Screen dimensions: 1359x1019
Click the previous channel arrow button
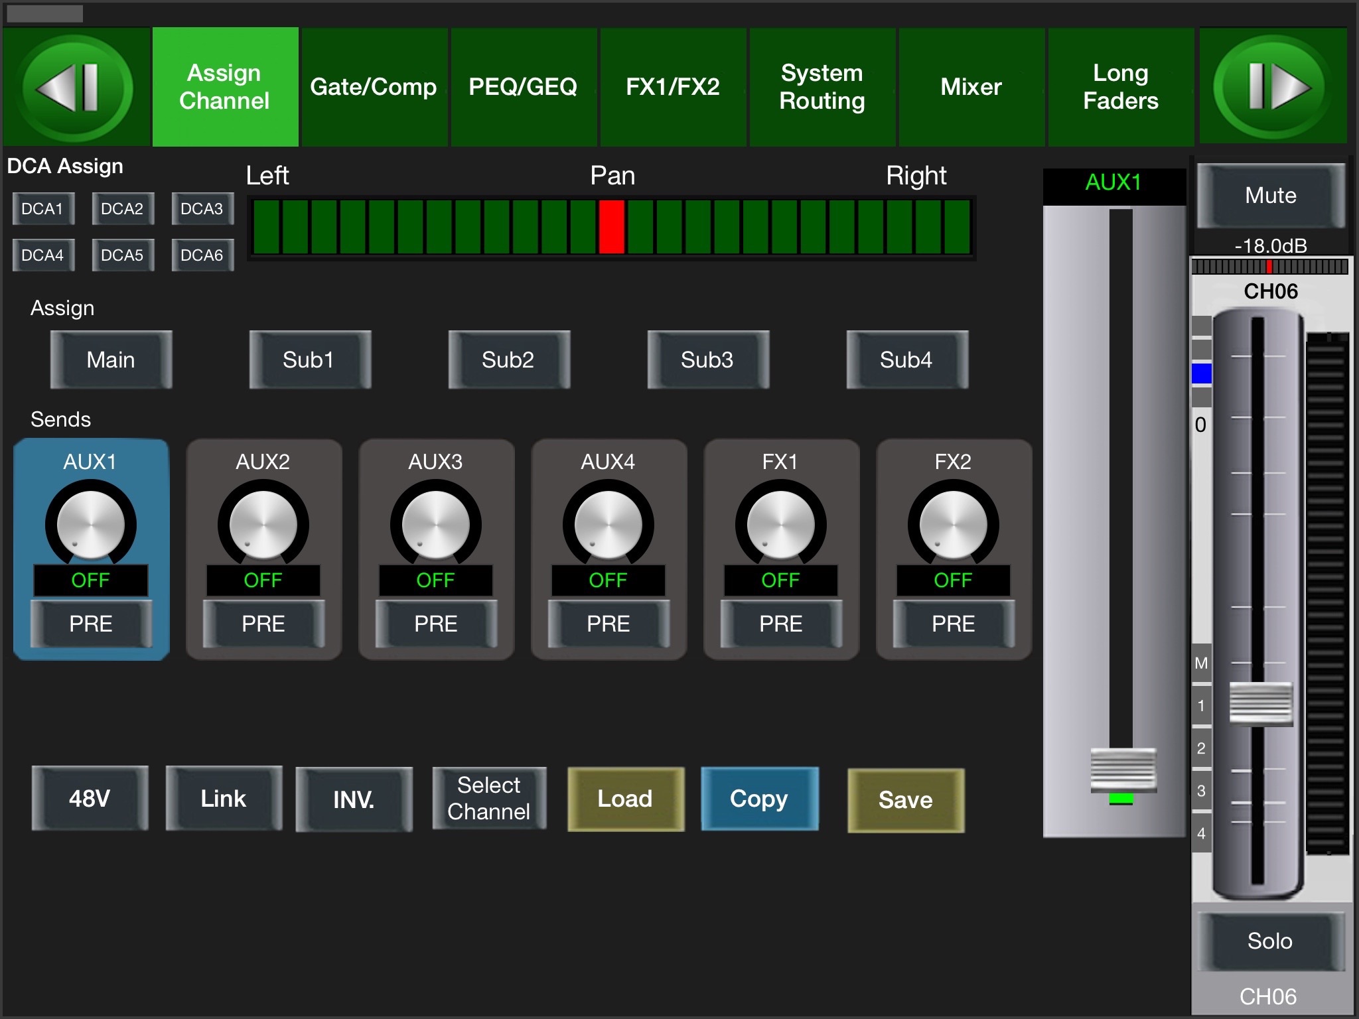pos(76,87)
